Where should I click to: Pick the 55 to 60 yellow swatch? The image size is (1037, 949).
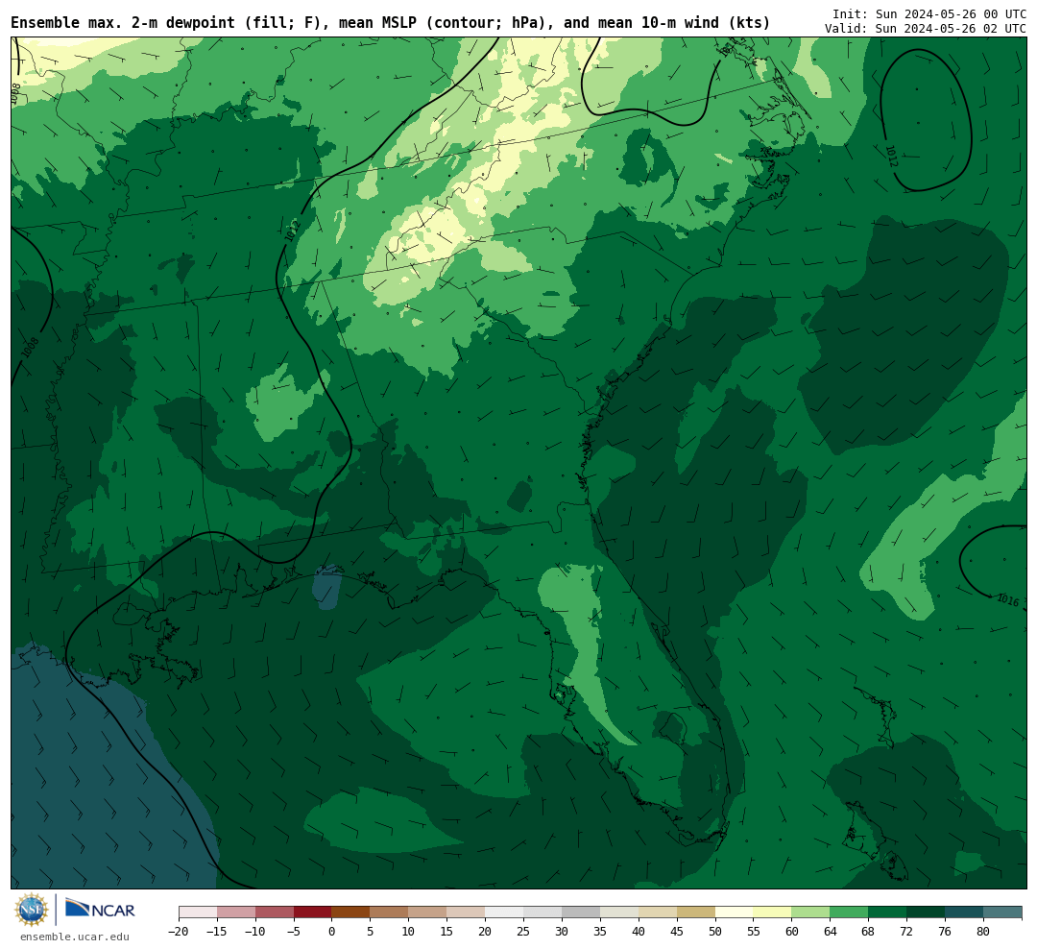point(773,912)
